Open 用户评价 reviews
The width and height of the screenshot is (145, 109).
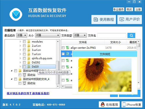130,20
